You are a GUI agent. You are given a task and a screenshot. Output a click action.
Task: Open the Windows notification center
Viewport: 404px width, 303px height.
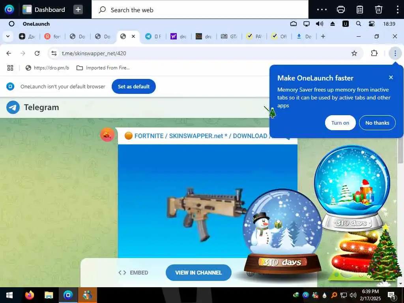pyautogui.click(x=392, y=295)
